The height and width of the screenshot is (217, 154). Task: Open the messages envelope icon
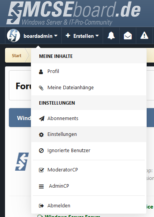point(128,36)
